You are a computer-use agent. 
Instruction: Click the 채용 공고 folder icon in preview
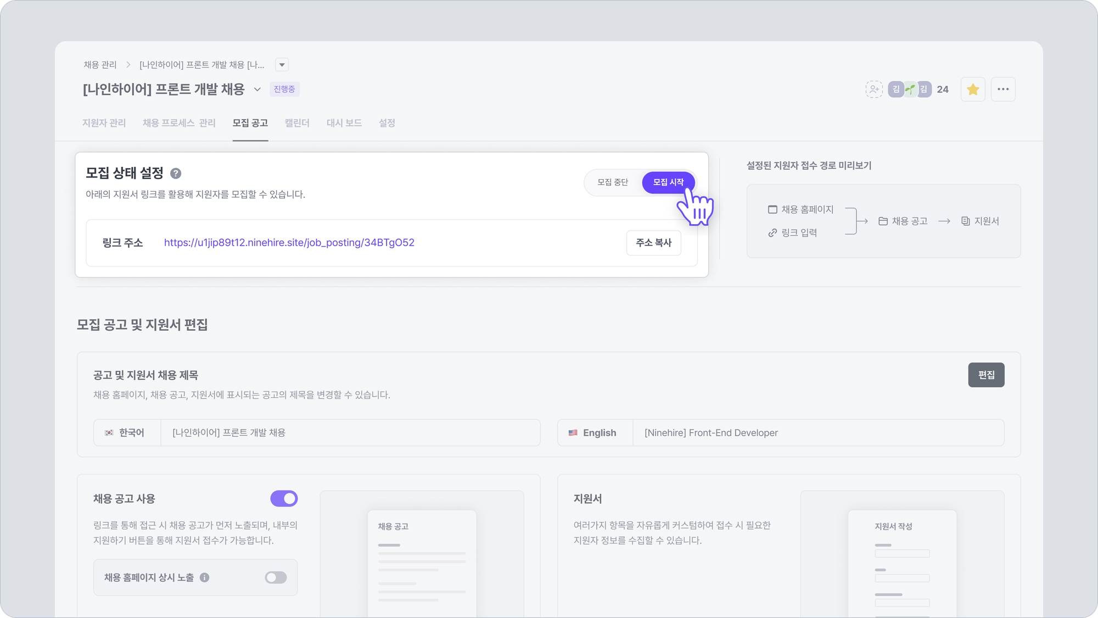[x=883, y=221]
